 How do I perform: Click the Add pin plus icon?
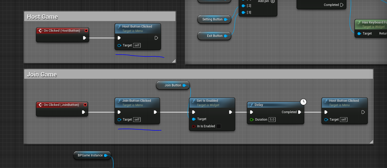[x=272, y=1]
